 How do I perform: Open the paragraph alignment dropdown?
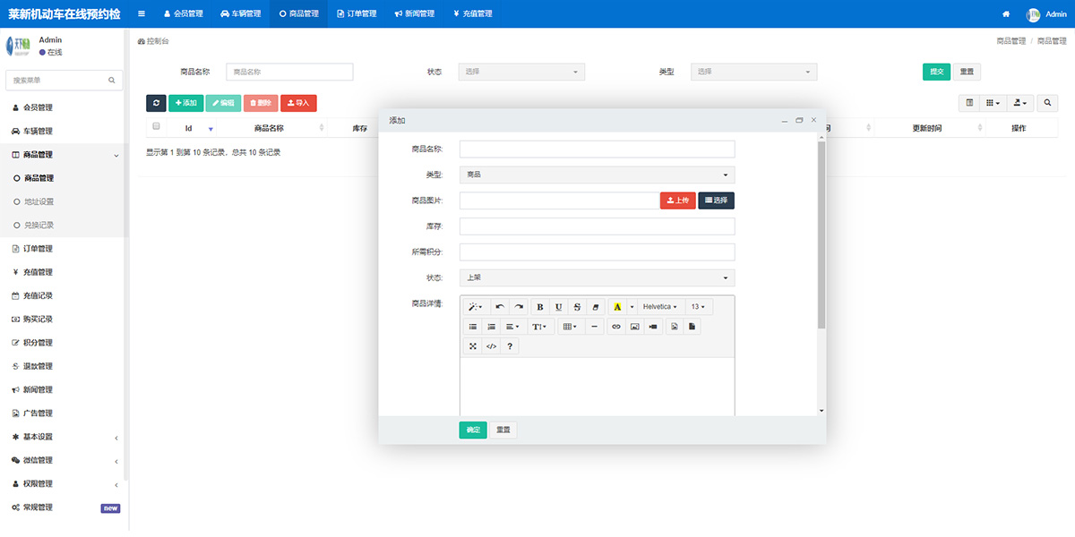[512, 327]
